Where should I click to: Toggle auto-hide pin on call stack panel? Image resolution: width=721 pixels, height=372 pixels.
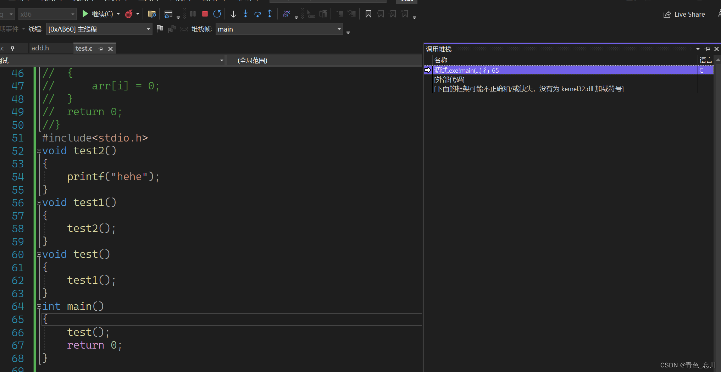[708, 49]
